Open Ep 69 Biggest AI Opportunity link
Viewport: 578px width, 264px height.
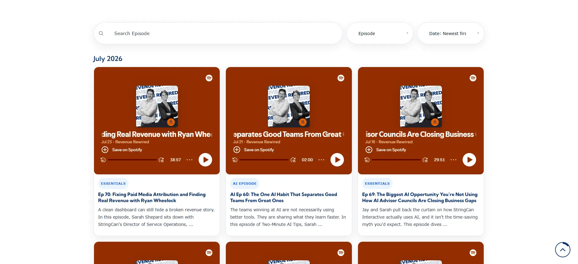[x=420, y=197]
